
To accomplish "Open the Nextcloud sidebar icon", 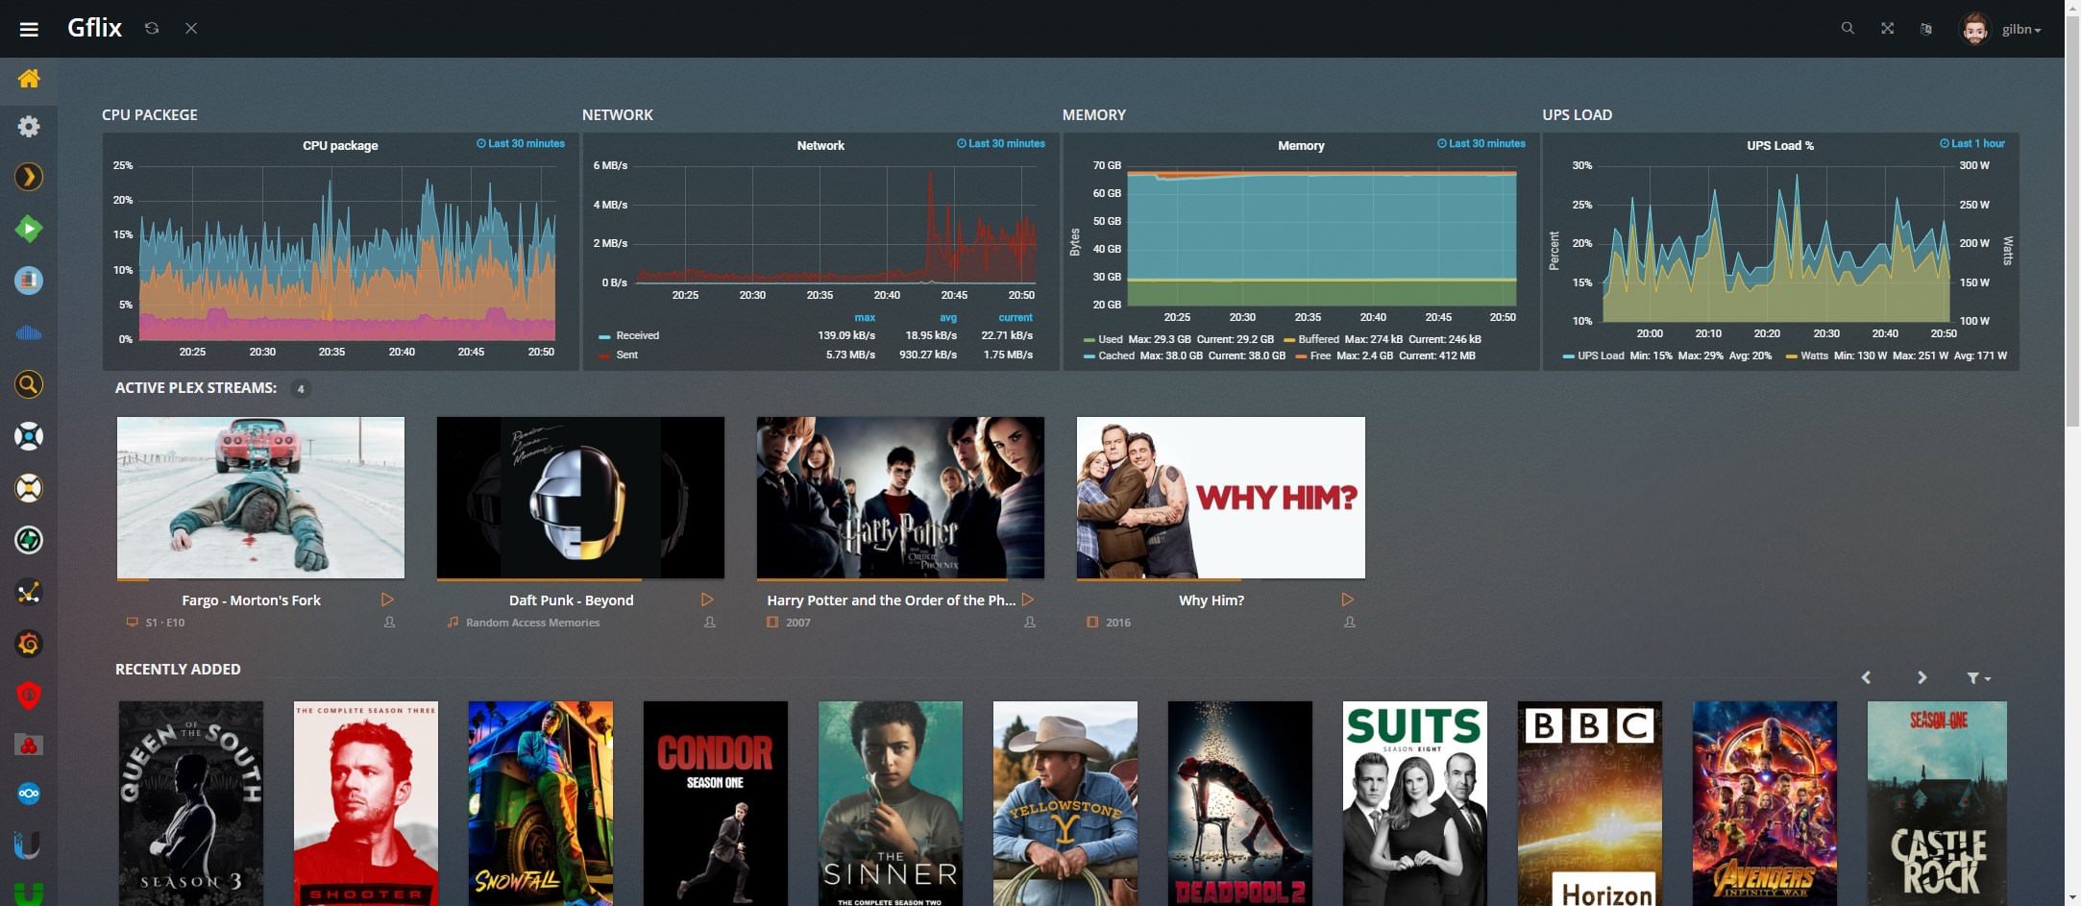I will point(29,795).
